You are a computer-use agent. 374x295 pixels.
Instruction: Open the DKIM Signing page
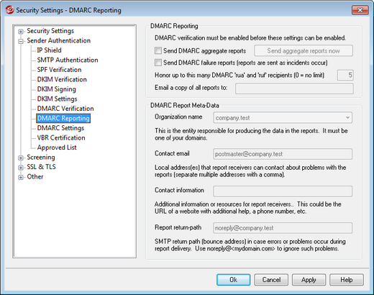tap(56, 89)
